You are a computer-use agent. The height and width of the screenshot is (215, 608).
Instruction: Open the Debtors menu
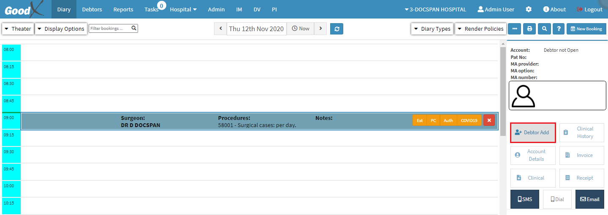coord(92,9)
